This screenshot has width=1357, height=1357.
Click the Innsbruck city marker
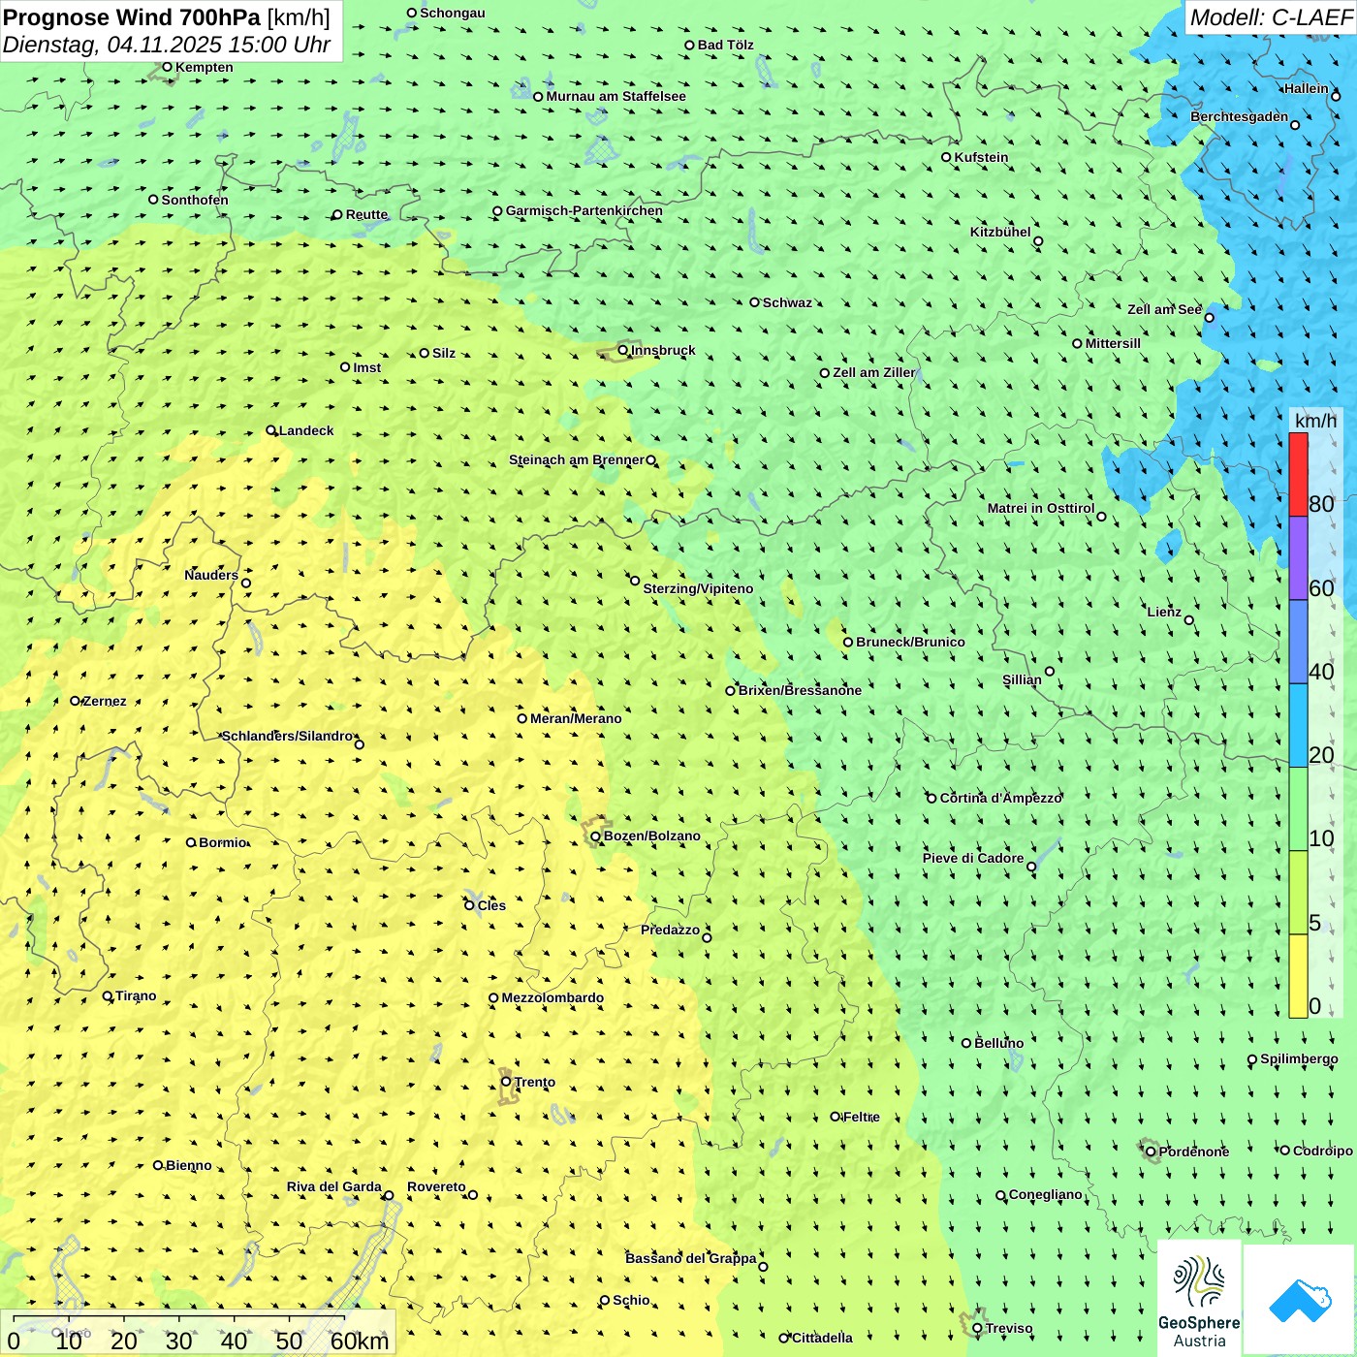click(x=623, y=350)
